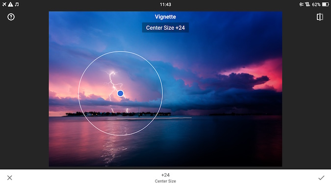Tap the music note status icon

point(17,4)
